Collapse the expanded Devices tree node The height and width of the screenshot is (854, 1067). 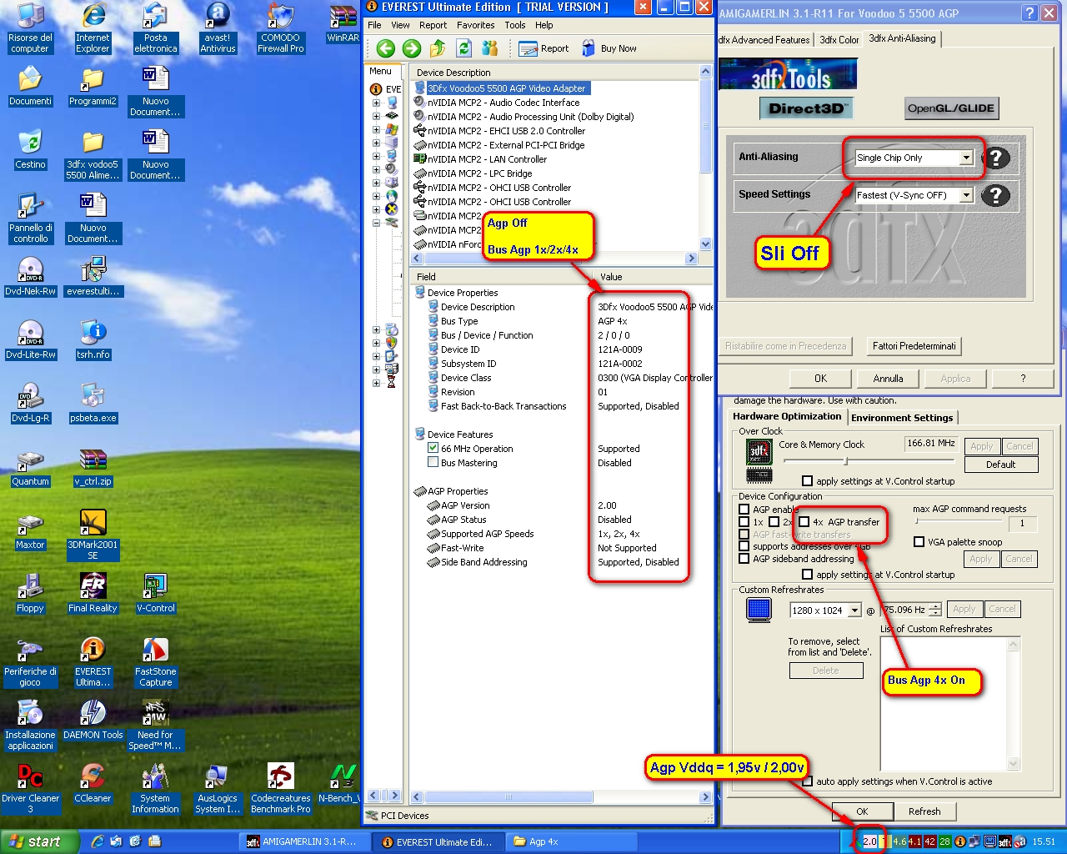[376, 223]
